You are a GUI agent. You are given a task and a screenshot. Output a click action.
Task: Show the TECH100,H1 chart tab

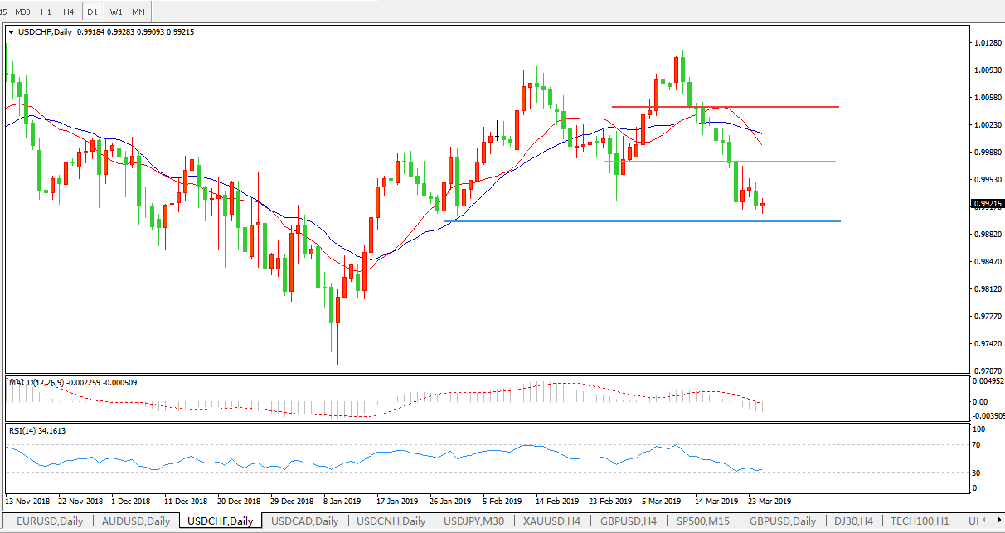[x=921, y=521]
